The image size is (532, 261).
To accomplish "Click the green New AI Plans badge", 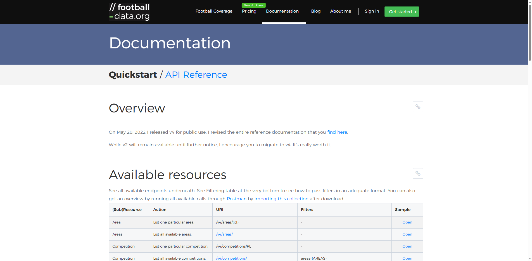I will [x=253, y=5].
